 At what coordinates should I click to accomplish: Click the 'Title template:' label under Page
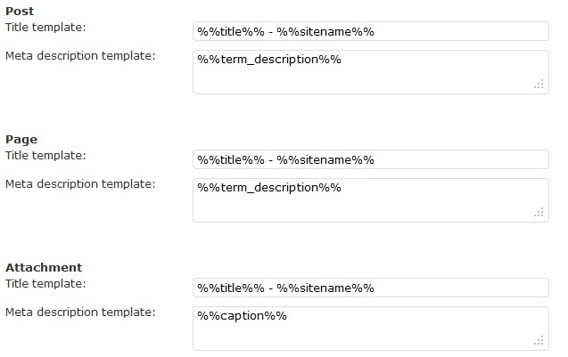click(x=45, y=155)
